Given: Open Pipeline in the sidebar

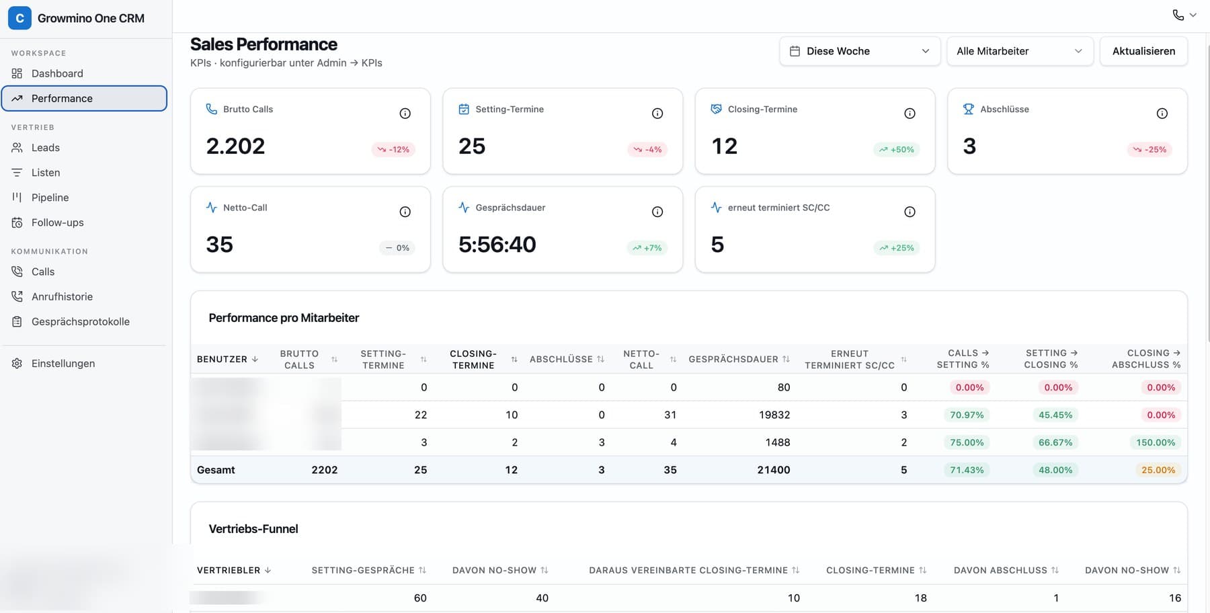Looking at the screenshot, I should 84,198.
